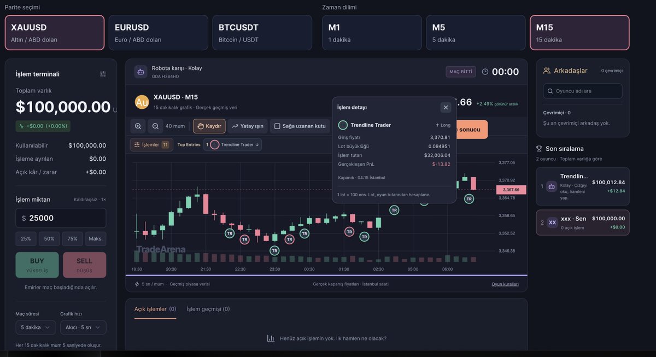The image size is (656, 357).
Task: Click the clock icon next to 00:00 timer
Action: pyautogui.click(x=485, y=72)
